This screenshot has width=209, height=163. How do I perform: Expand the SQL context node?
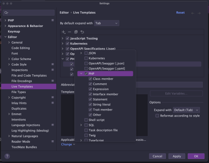81,125
